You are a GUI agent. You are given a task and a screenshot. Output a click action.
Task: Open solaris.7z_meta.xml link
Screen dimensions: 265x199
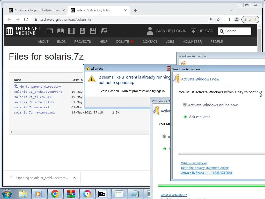point(32,107)
